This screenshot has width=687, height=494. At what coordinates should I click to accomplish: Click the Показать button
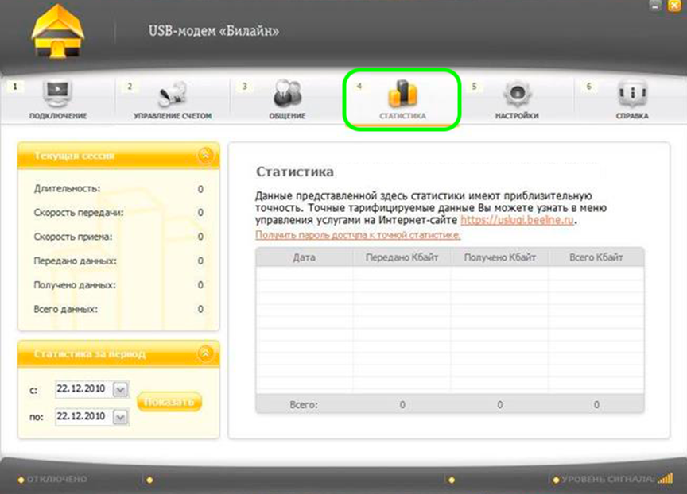coord(169,402)
